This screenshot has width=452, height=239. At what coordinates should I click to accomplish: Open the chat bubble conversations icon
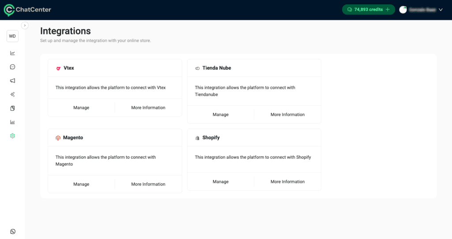12,67
